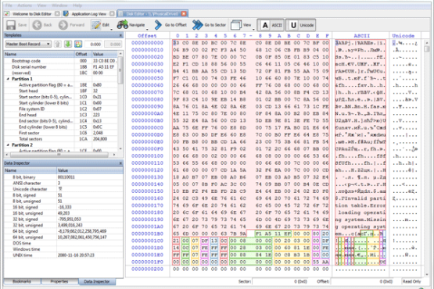The image size is (434, 289).
Task: Switch to the Application Log View tab
Action: click(x=88, y=14)
